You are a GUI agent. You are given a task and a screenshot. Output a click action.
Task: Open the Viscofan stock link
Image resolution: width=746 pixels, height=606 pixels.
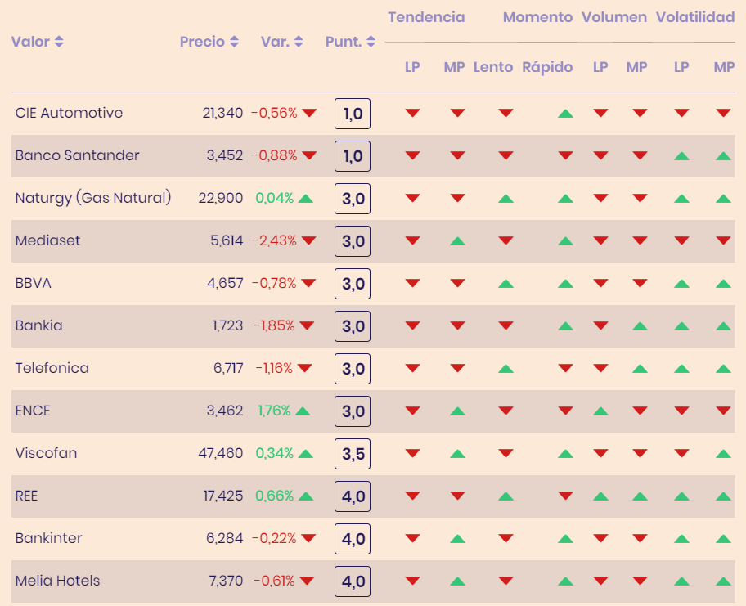(x=46, y=453)
